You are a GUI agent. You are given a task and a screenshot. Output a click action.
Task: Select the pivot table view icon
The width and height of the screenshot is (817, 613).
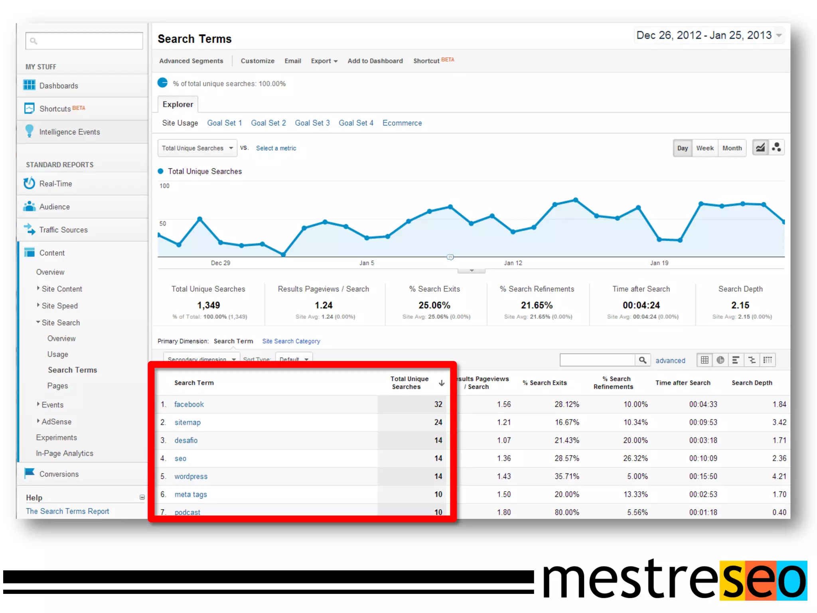coord(768,360)
